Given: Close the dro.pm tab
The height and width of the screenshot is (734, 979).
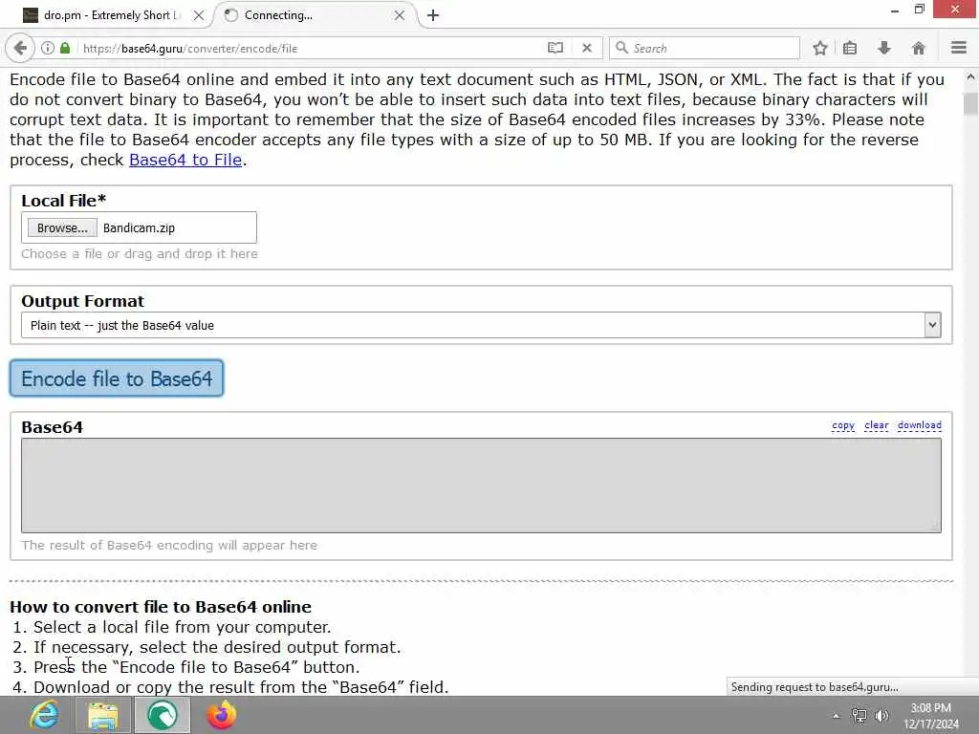Looking at the screenshot, I should pyautogui.click(x=199, y=15).
